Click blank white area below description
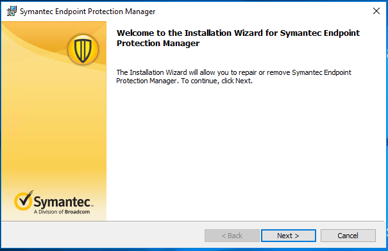Viewport: 388px width, 251px height. [245, 153]
